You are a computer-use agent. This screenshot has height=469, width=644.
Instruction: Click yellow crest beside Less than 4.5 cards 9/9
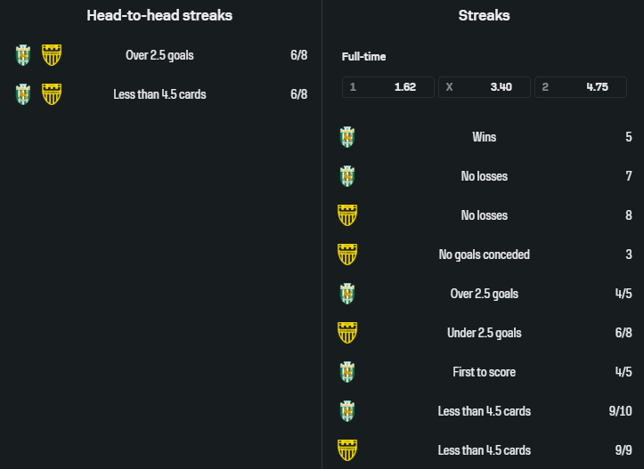pos(347,450)
